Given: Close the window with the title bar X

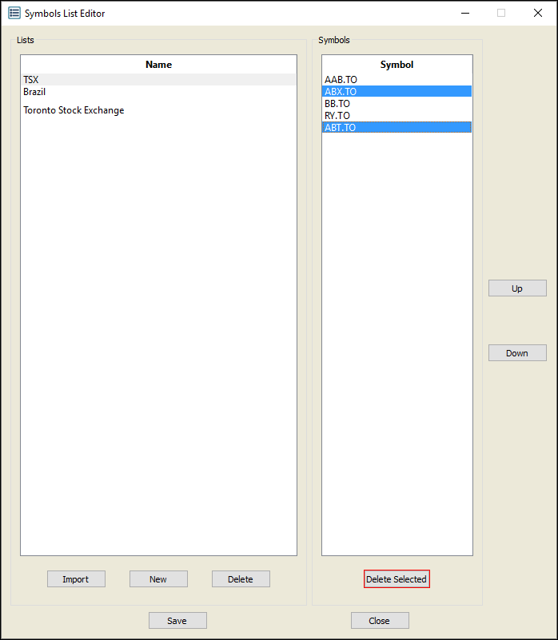Looking at the screenshot, I should click(x=537, y=13).
